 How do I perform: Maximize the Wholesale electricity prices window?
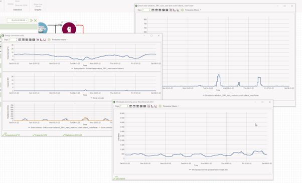(x=262, y=102)
